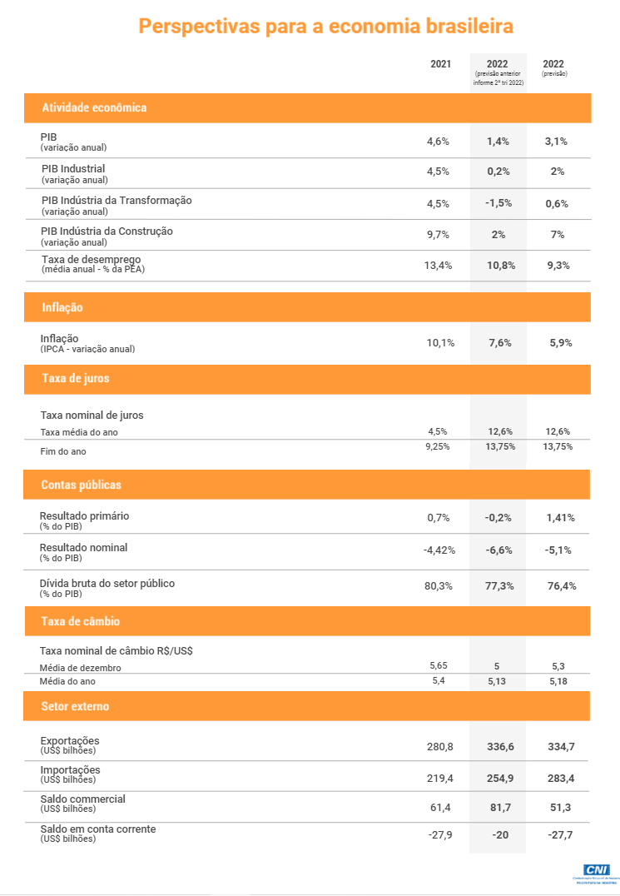Click the Taxa de juros section header
The width and height of the screenshot is (620, 896).
click(307, 379)
